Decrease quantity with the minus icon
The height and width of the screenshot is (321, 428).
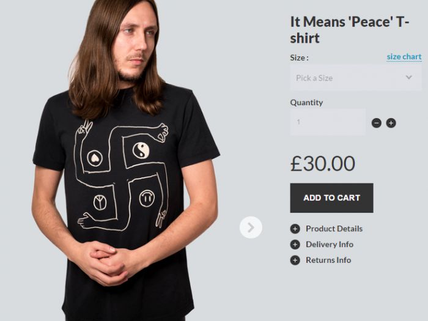click(x=377, y=123)
